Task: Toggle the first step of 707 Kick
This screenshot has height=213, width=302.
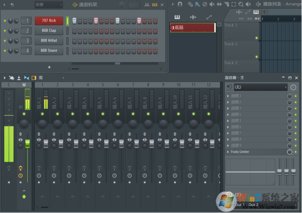Action: (x=75, y=20)
